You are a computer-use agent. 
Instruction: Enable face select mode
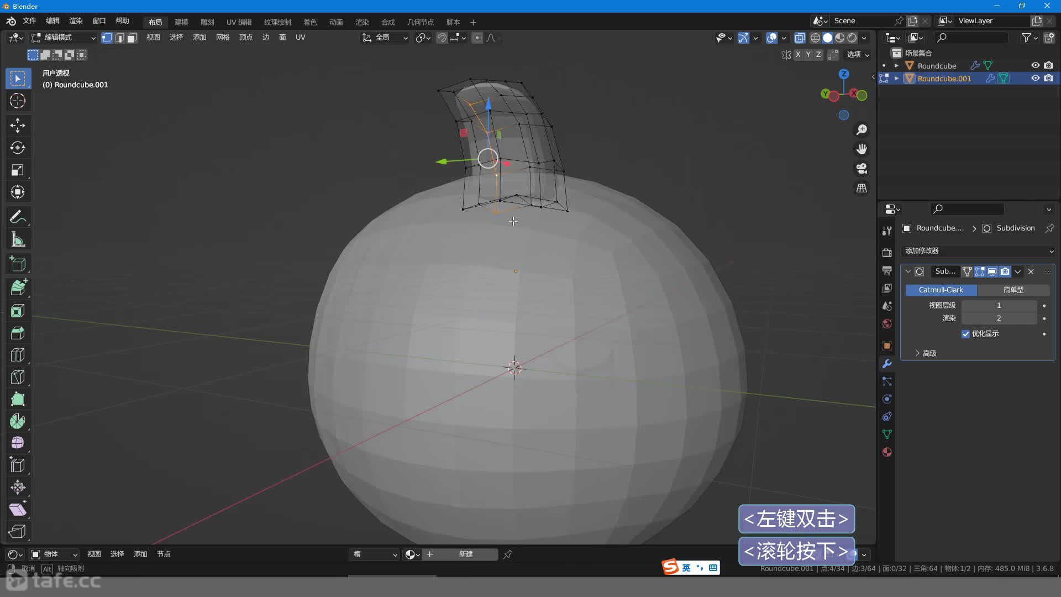132,38
